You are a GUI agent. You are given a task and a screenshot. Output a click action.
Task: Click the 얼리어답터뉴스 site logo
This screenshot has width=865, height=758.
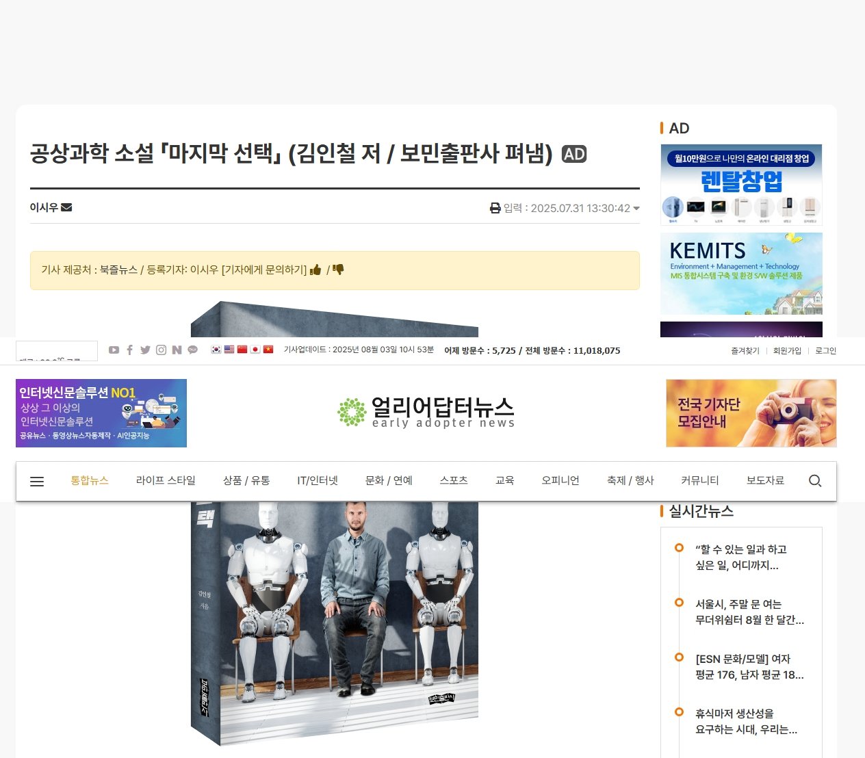(426, 413)
